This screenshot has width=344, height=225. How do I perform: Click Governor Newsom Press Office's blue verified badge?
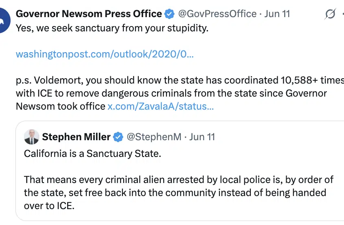tap(169, 14)
